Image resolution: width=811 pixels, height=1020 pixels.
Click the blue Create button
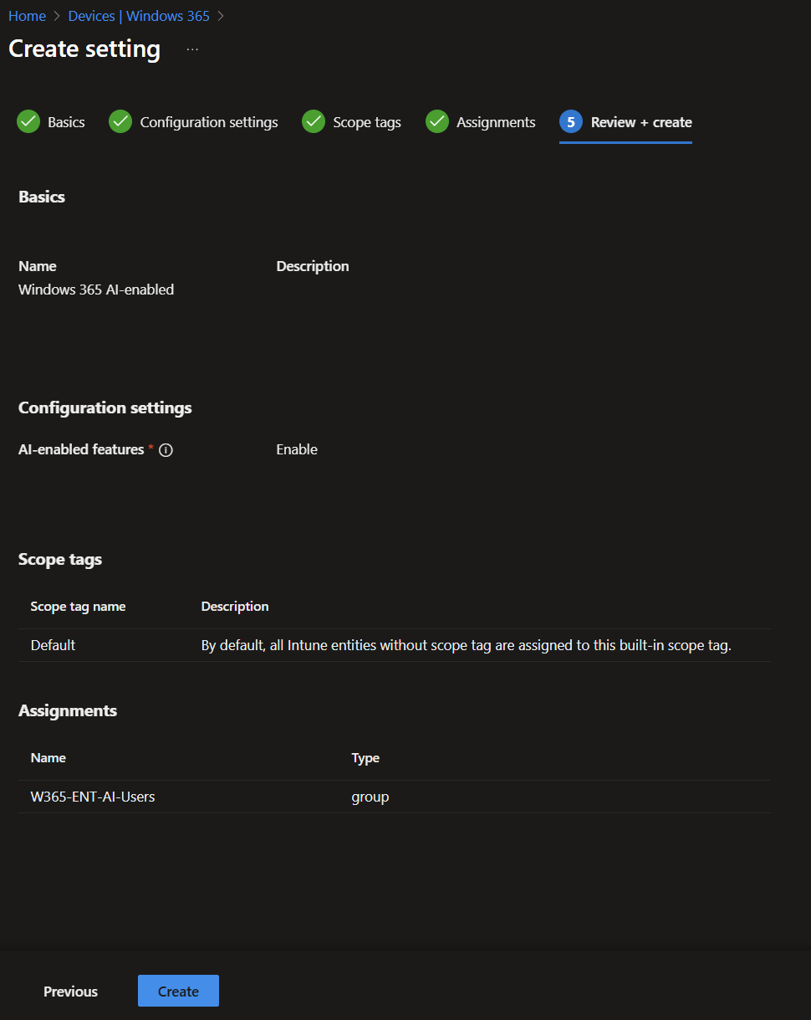pyautogui.click(x=178, y=991)
